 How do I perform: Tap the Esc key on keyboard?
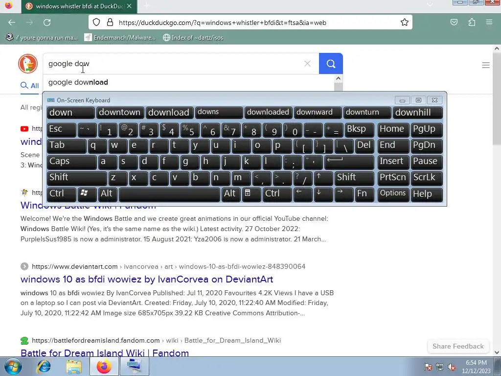61,130
